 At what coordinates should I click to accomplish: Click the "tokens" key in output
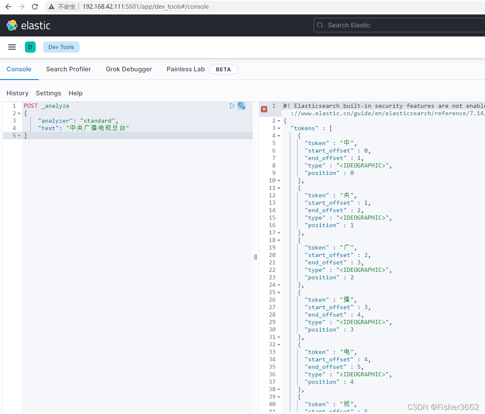coord(305,128)
